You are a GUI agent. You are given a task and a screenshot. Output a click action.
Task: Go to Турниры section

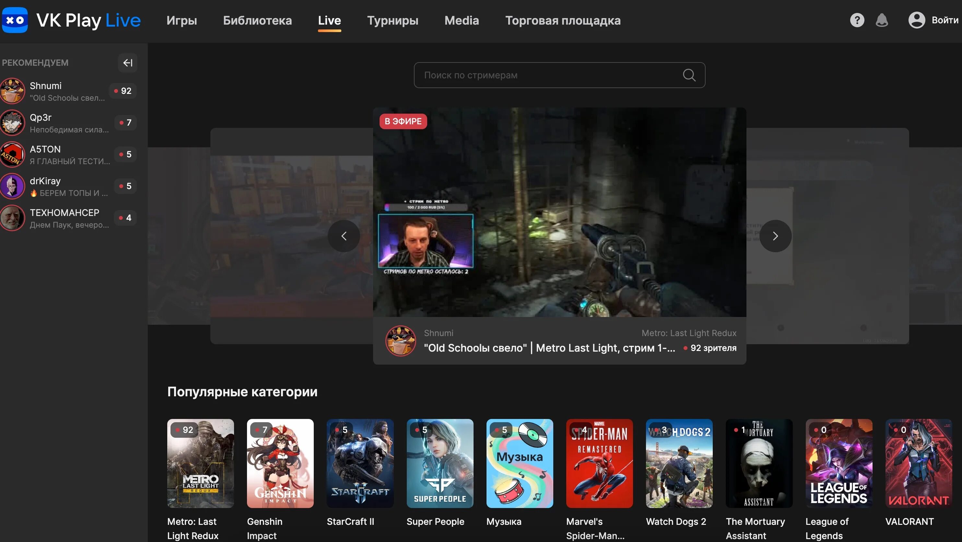pos(393,20)
